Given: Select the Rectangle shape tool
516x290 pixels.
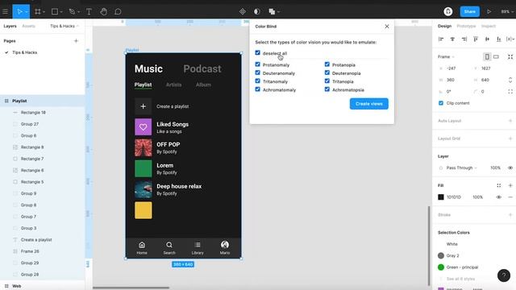Looking at the screenshot, I should 55,11.
